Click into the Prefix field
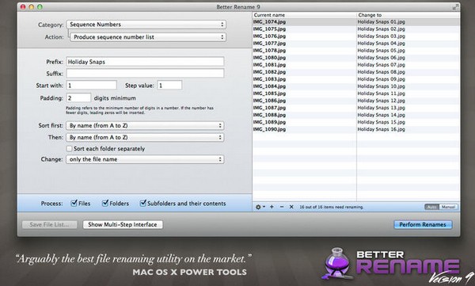 point(145,62)
